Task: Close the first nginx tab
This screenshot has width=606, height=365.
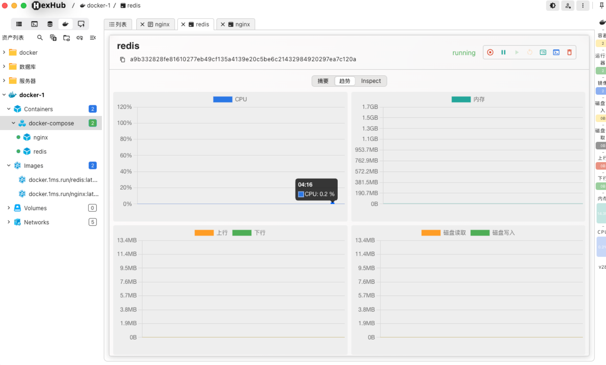Action: [x=142, y=25]
